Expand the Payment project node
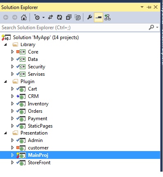 [x=12, y=119]
